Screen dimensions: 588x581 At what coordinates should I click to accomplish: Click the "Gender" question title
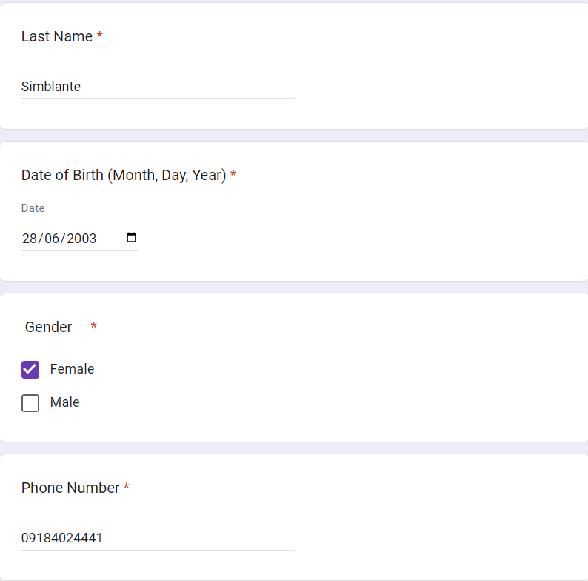pos(49,327)
